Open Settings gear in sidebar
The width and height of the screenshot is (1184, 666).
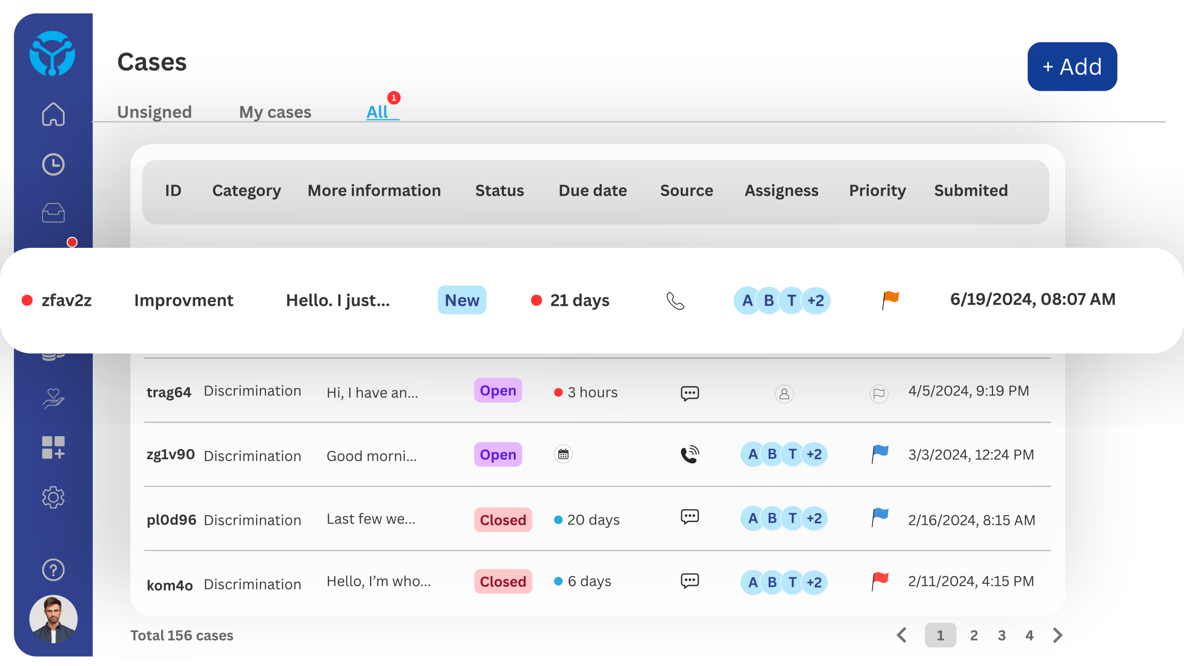(x=53, y=497)
